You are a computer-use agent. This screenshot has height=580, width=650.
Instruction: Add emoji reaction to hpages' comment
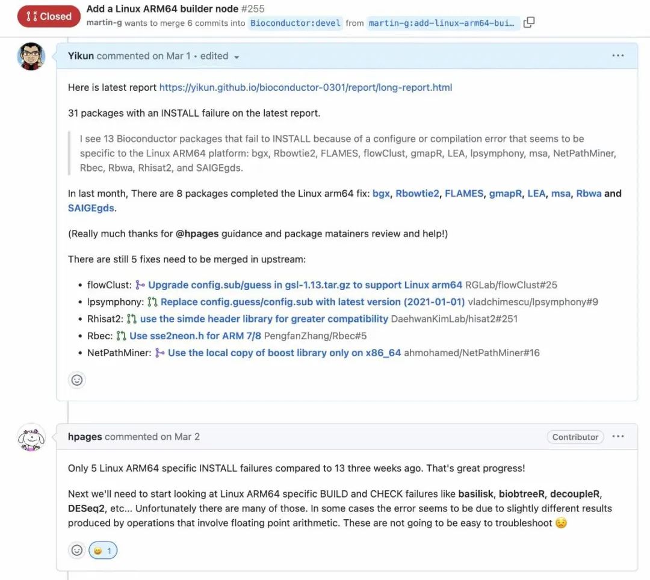[x=77, y=550]
